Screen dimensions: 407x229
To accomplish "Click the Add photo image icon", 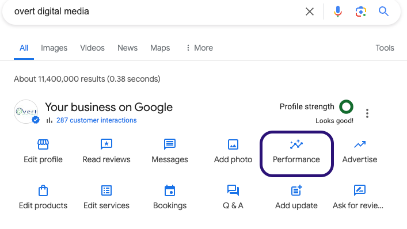I will coord(233,144).
